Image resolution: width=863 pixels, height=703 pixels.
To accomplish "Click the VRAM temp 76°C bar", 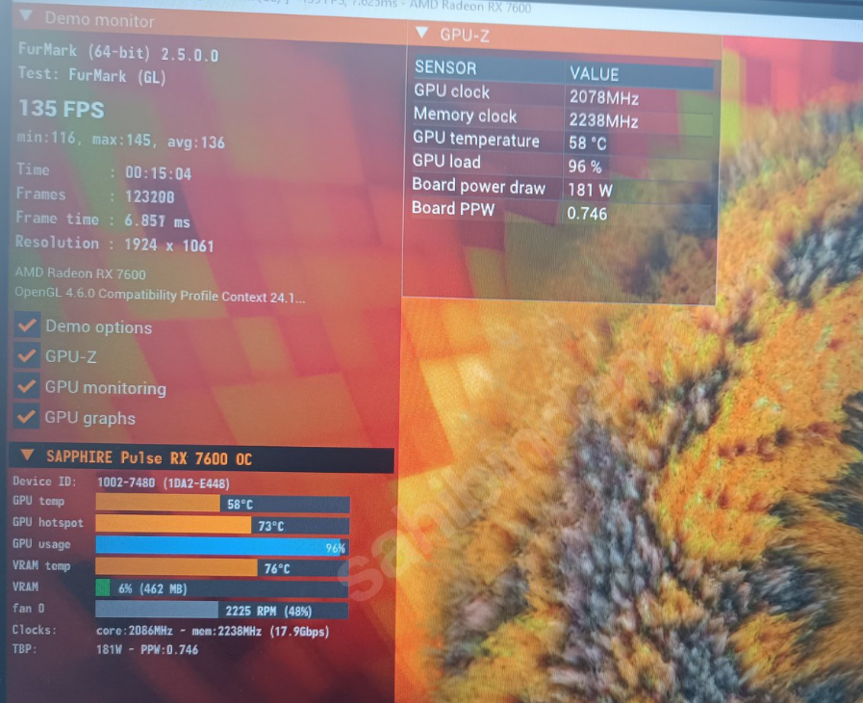I will point(222,567).
